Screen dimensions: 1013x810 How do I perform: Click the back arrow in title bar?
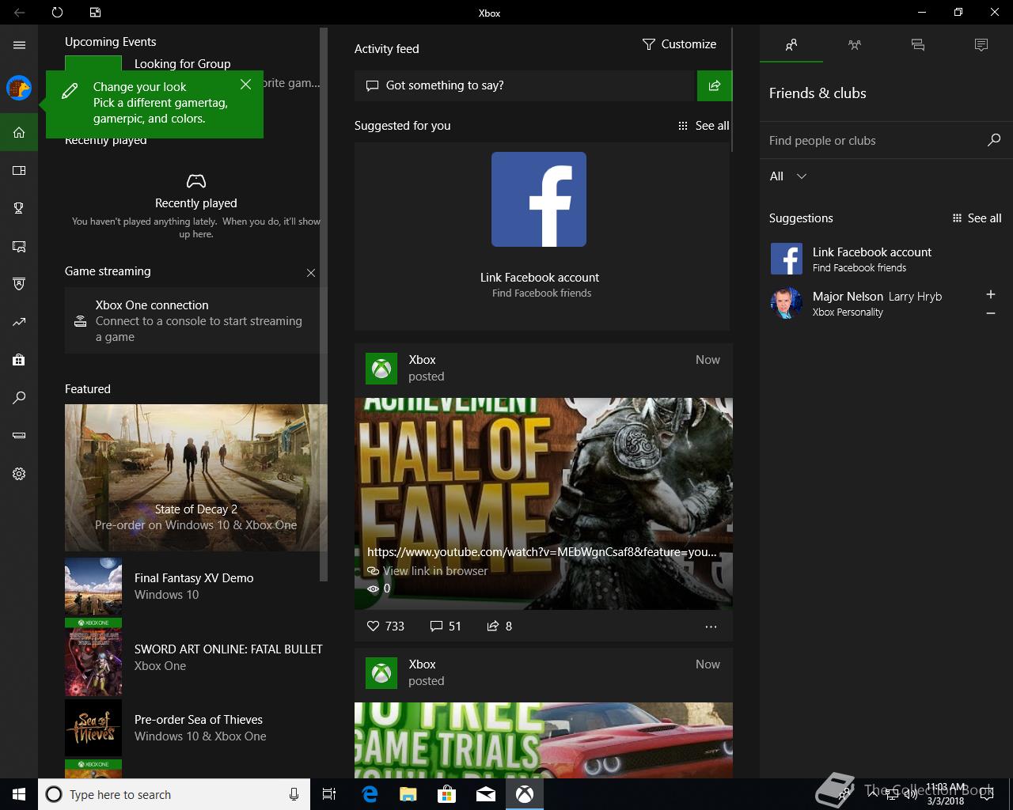(19, 13)
